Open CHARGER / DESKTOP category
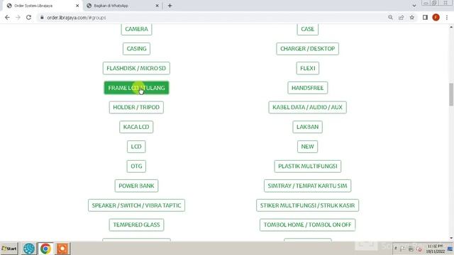 (307, 49)
